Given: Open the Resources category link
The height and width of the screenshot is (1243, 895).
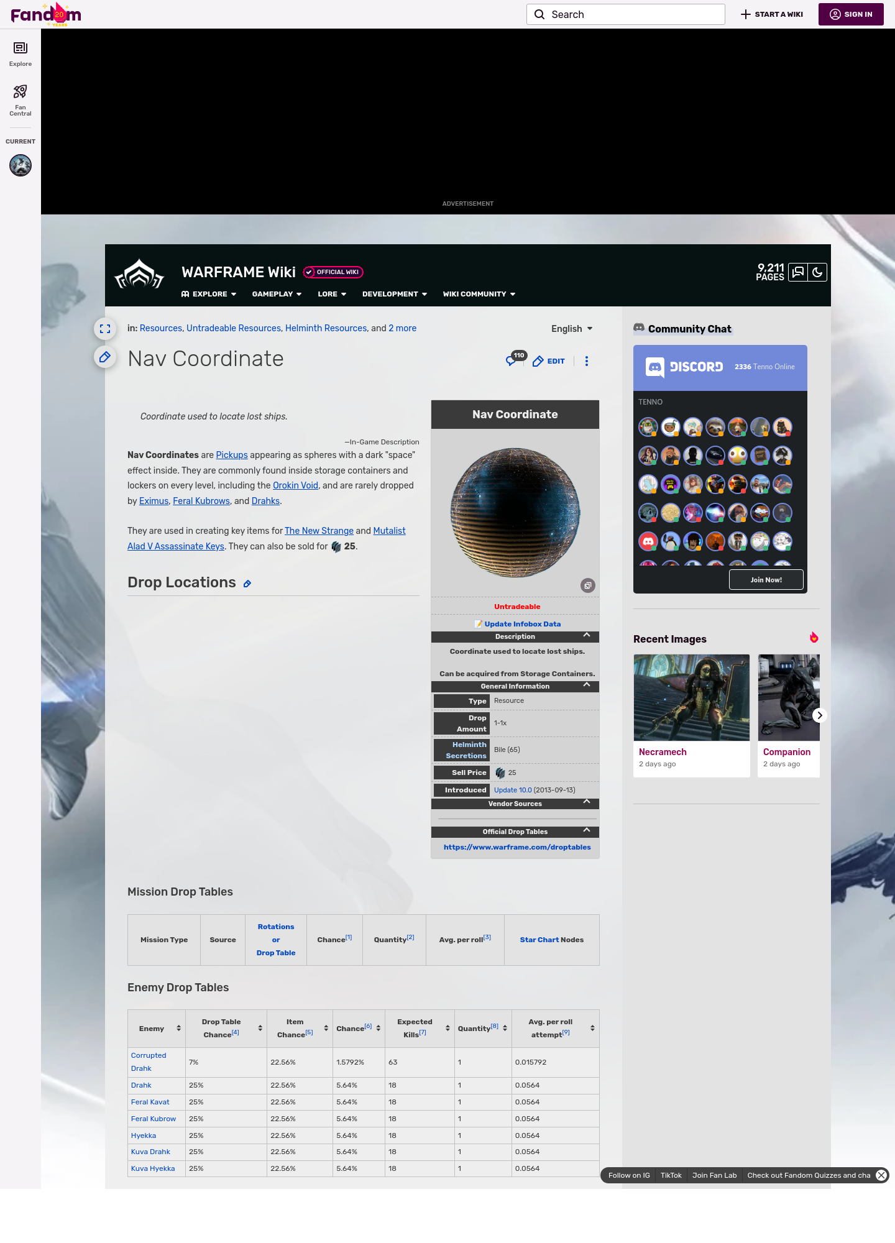Looking at the screenshot, I should pyautogui.click(x=161, y=328).
